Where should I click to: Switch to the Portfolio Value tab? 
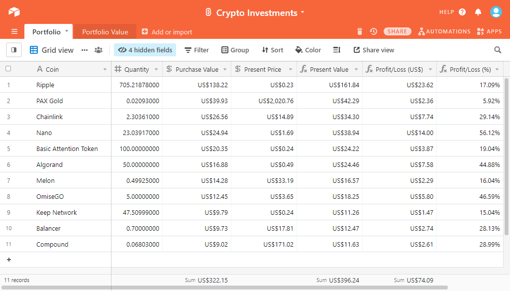pyautogui.click(x=105, y=32)
